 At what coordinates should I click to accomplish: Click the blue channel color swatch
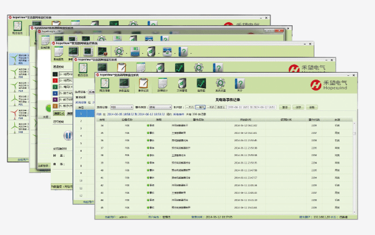coord(55,93)
